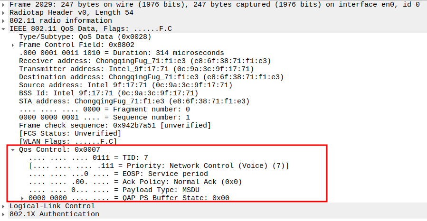Select the Ack Policy Normal Ack line
The height and width of the screenshot is (221, 427).
click(135, 182)
